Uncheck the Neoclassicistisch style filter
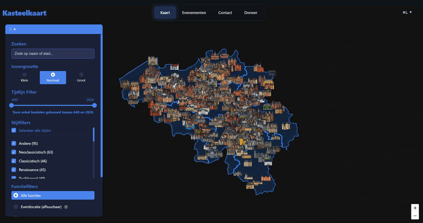This screenshot has width=423, height=223. [x=14, y=152]
